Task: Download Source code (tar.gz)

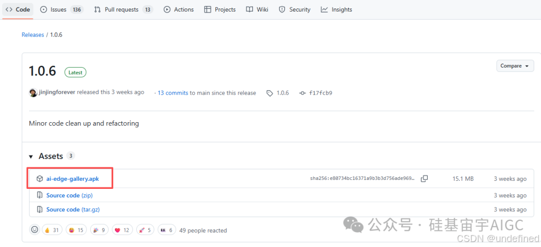Action: pos(73,209)
